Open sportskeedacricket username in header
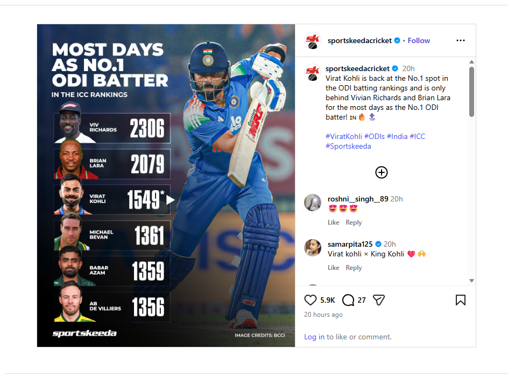This screenshot has height=390, width=508. [x=359, y=40]
